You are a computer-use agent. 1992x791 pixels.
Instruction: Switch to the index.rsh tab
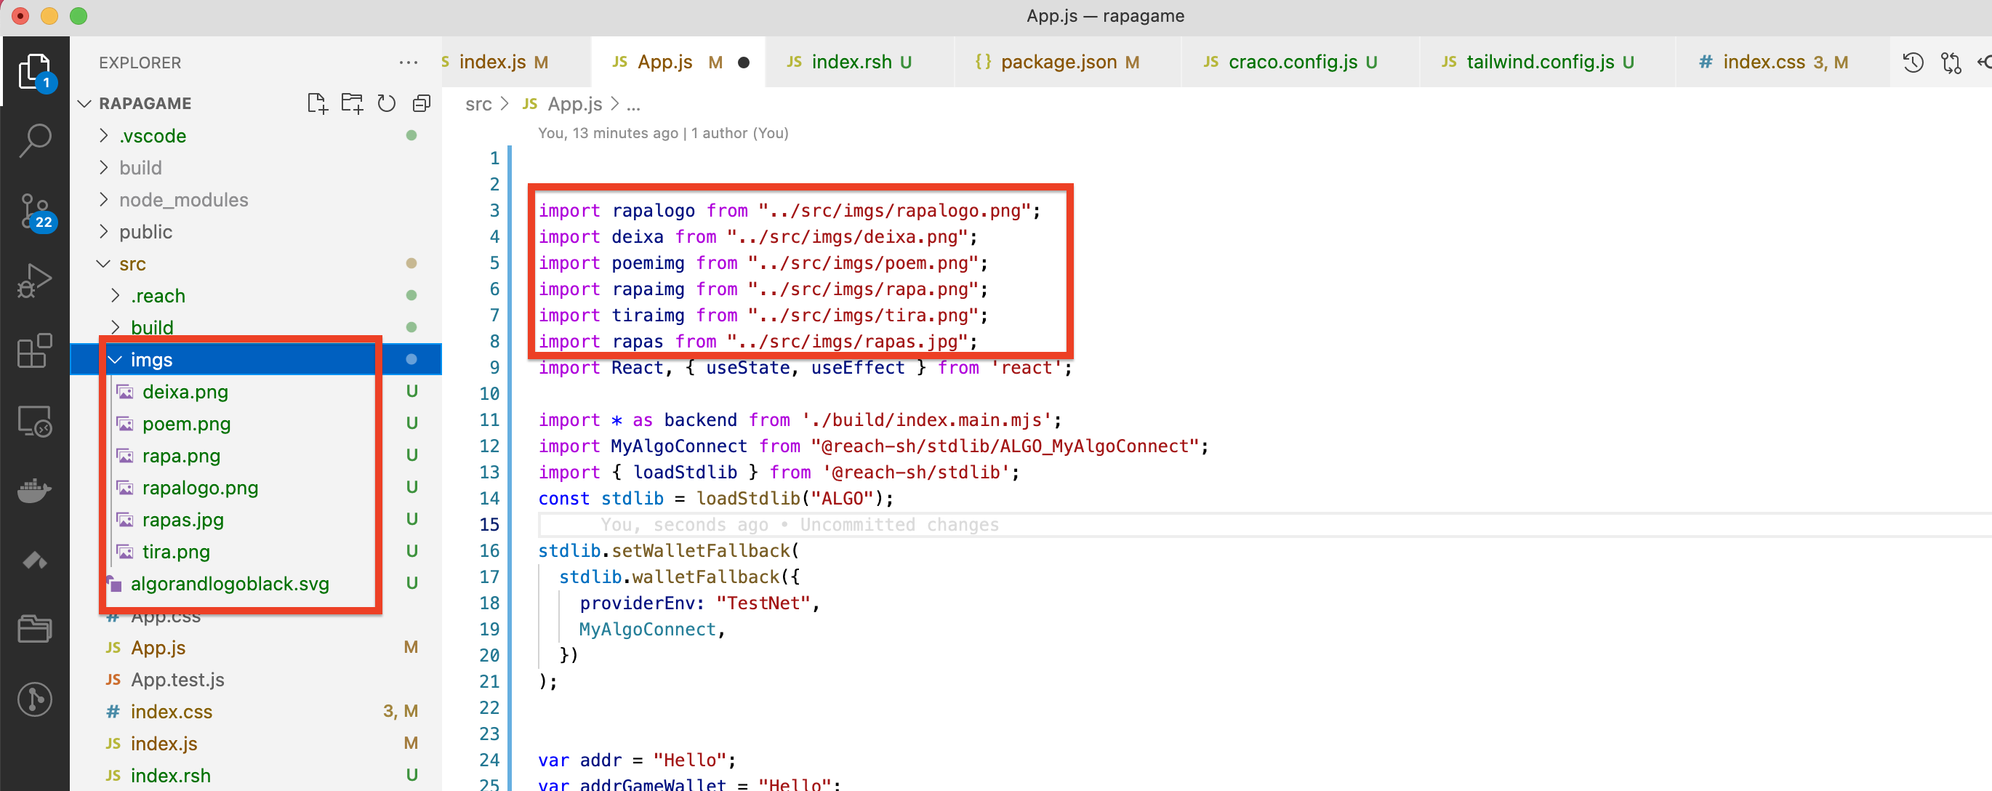coord(850,62)
